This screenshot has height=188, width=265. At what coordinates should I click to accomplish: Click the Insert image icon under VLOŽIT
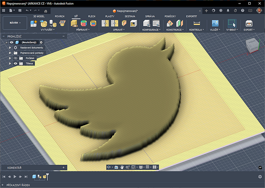[215, 23]
